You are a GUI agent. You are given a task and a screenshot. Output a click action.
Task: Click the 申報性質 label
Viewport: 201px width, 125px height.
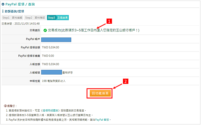click(35, 81)
